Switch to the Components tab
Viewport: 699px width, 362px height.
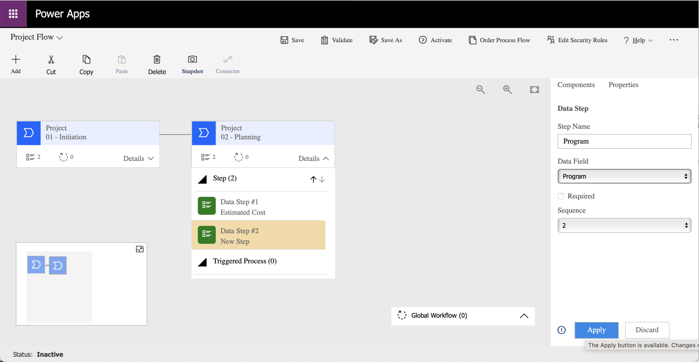576,84
